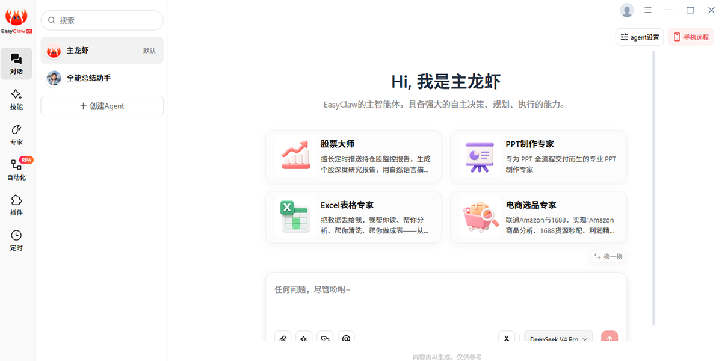Click the 股票大师 description text
The image size is (722, 361).
pyautogui.click(x=376, y=164)
